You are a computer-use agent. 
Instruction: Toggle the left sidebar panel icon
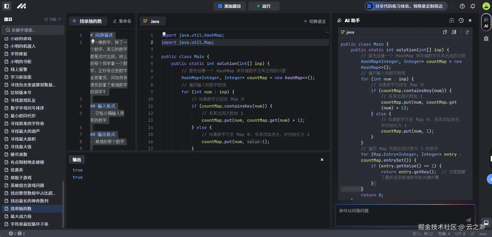7,6
